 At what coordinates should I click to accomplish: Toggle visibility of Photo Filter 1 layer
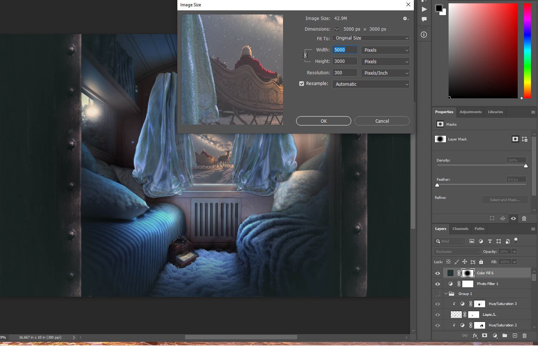pyautogui.click(x=437, y=284)
